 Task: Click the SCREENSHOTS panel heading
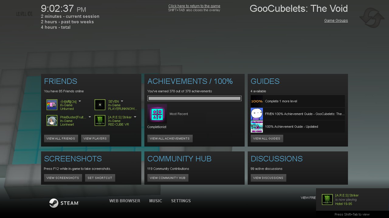tap(73, 159)
